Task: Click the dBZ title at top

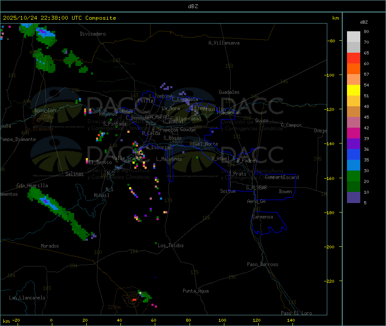Action: (193, 6)
